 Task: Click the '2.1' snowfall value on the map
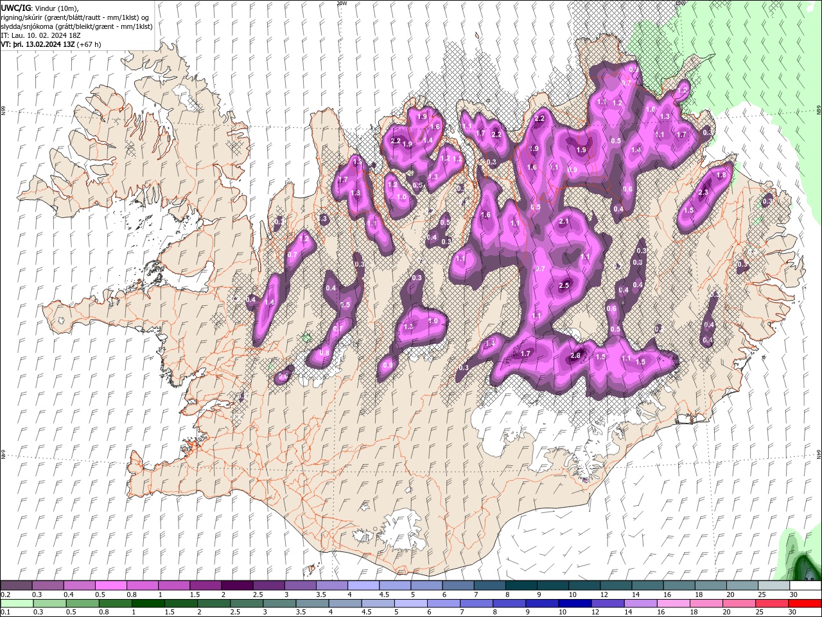(564, 221)
